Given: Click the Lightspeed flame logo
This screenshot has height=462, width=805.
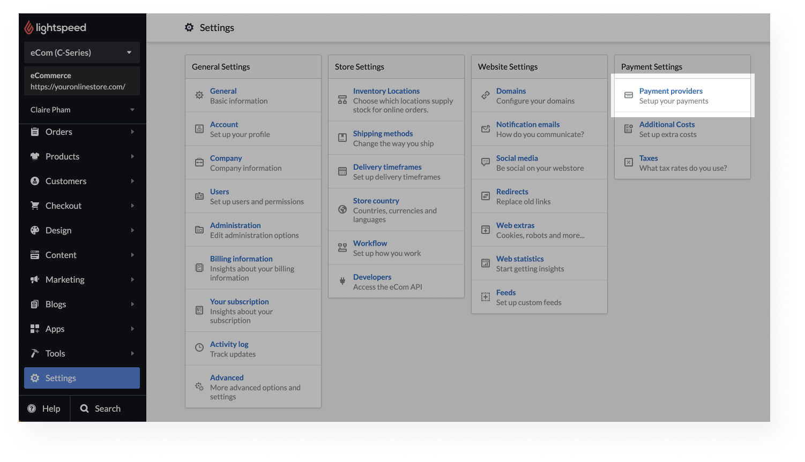Looking at the screenshot, I should point(28,27).
